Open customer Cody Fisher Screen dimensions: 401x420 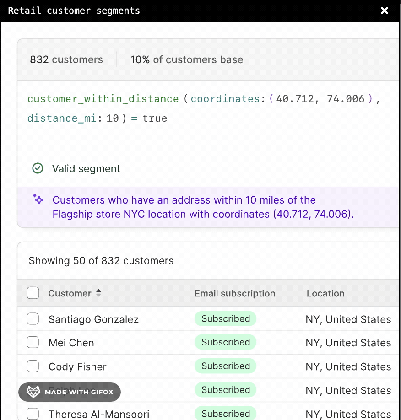coord(77,366)
